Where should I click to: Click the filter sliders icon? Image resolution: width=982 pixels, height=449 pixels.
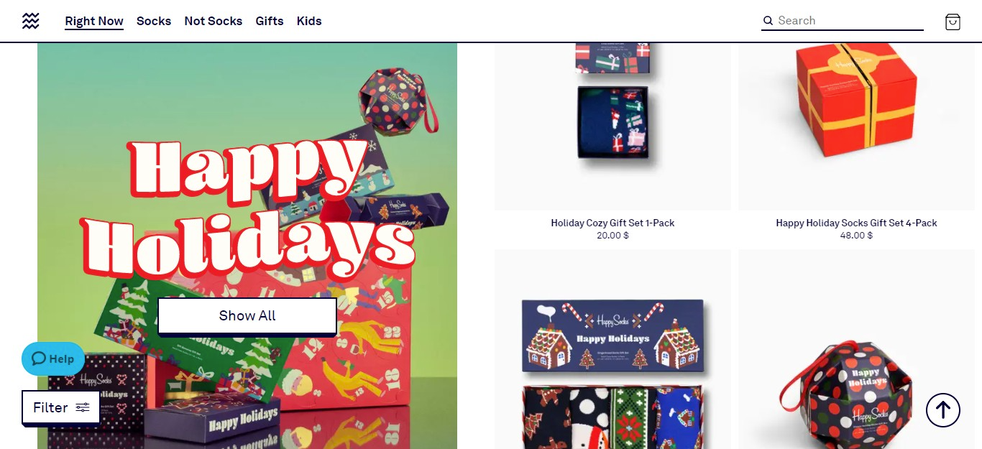coord(83,407)
